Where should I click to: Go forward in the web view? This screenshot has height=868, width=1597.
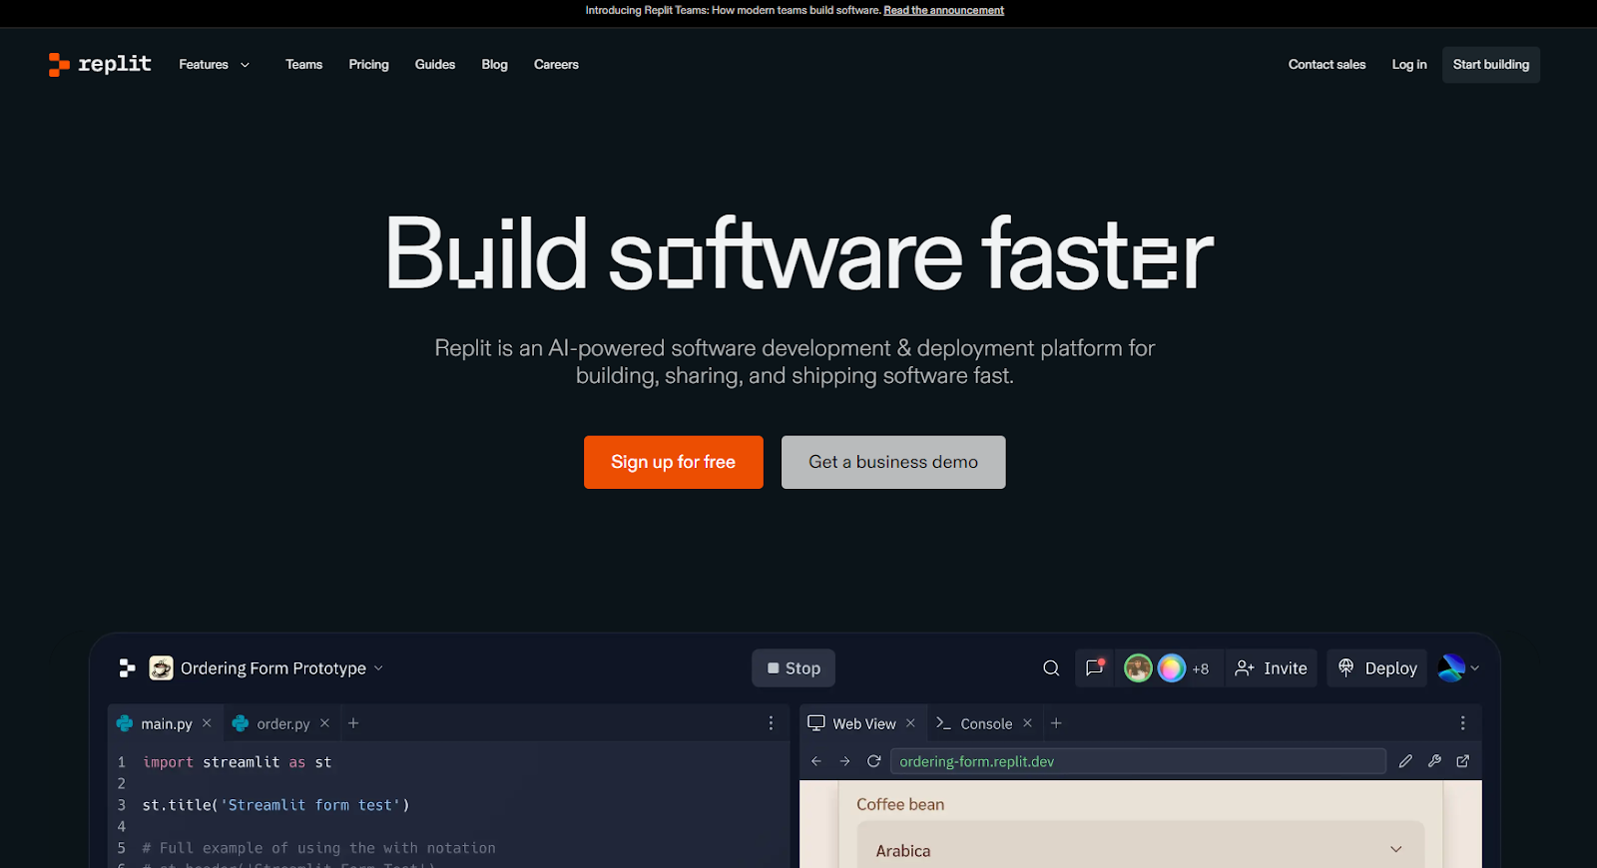[x=845, y=761]
